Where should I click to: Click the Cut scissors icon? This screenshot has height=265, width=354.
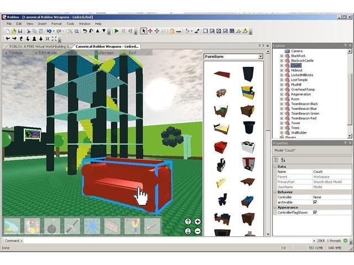click(x=28, y=31)
